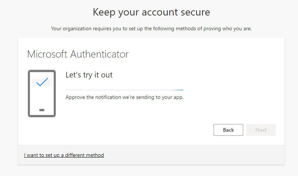Viewport: 298px width, 176px height.
Task: Click the 'Approve the notification' instruction text
Action: coord(124,97)
